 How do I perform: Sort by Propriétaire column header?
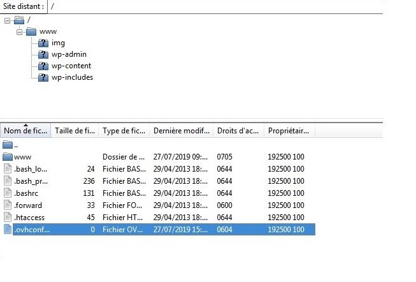(289, 131)
